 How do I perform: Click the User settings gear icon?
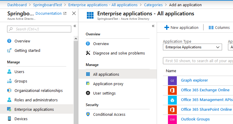click(88, 93)
